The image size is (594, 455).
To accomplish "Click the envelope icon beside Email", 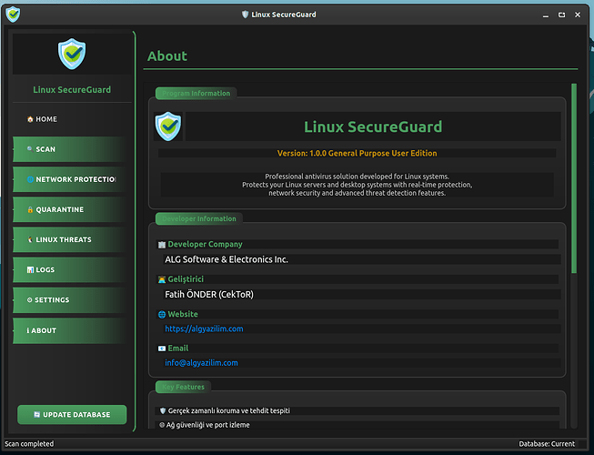I will point(162,349).
